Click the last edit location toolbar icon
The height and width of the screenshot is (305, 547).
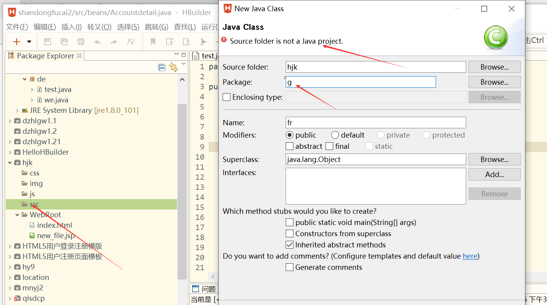point(203,42)
